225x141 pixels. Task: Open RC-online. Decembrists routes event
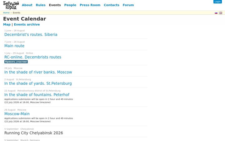tap(33, 57)
